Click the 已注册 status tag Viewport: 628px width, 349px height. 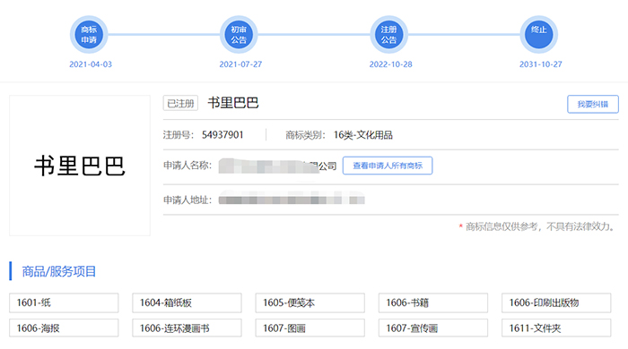click(180, 104)
